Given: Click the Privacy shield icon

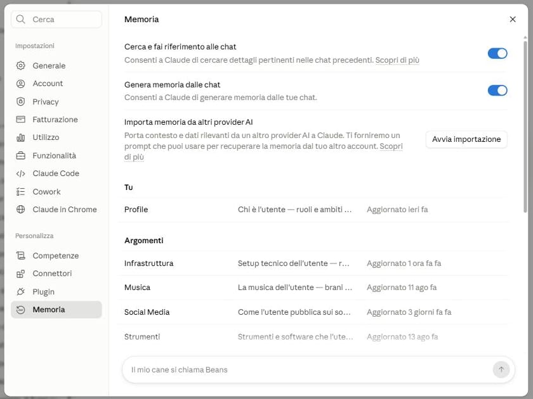Looking at the screenshot, I should pyautogui.click(x=21, y=101).
